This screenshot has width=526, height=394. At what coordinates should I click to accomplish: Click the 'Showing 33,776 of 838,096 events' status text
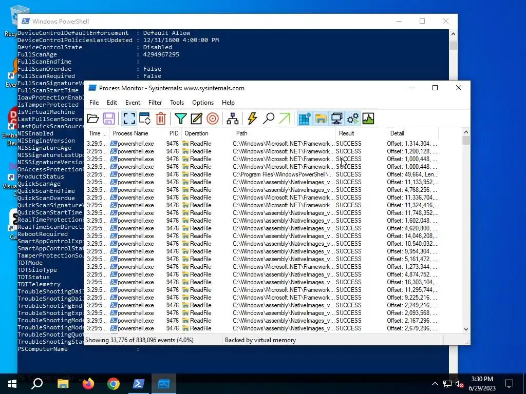point(139,340)
